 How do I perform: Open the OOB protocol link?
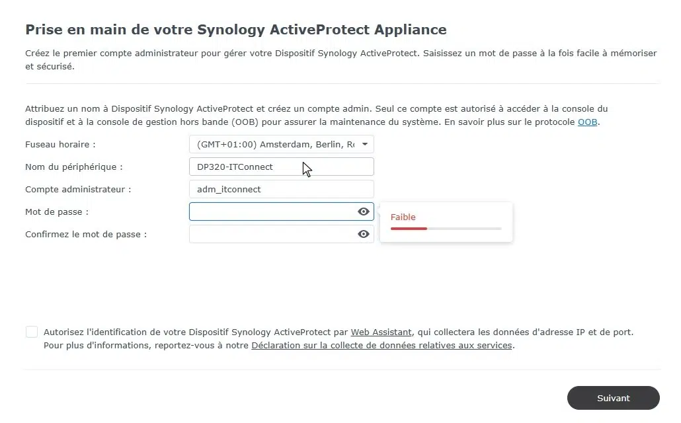coord(587,122)
